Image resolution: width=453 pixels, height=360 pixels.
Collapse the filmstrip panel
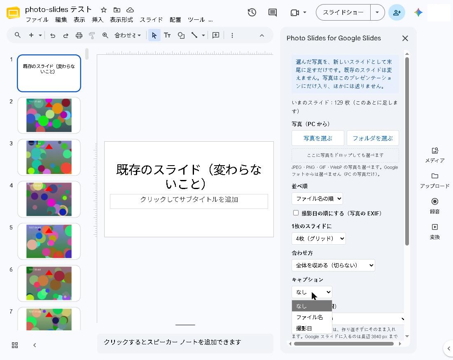[x=34, y=345]
